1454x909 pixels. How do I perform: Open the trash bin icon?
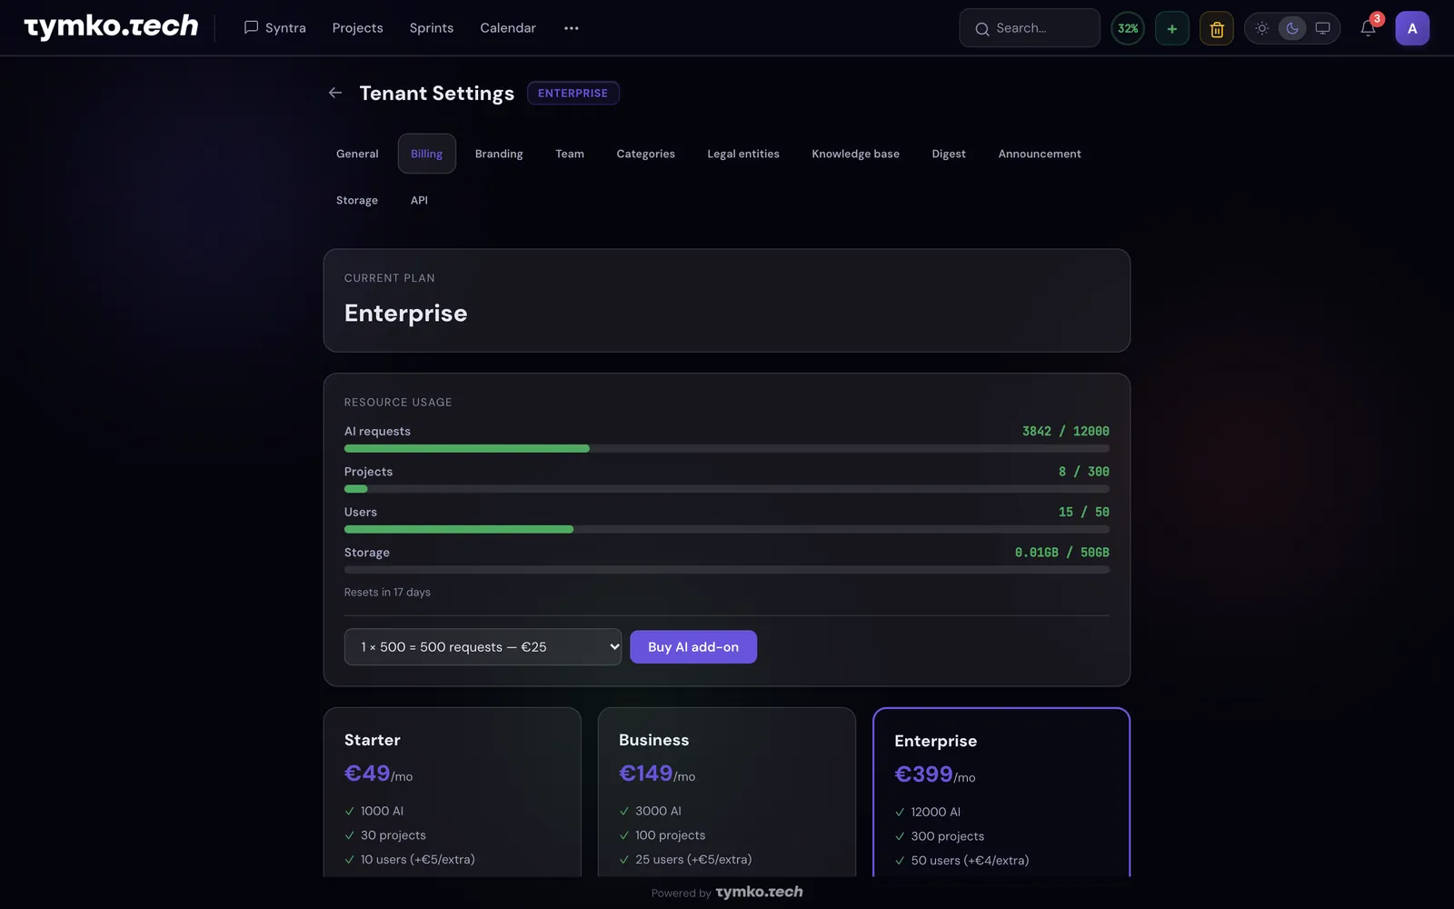[x=1217, y=28]
